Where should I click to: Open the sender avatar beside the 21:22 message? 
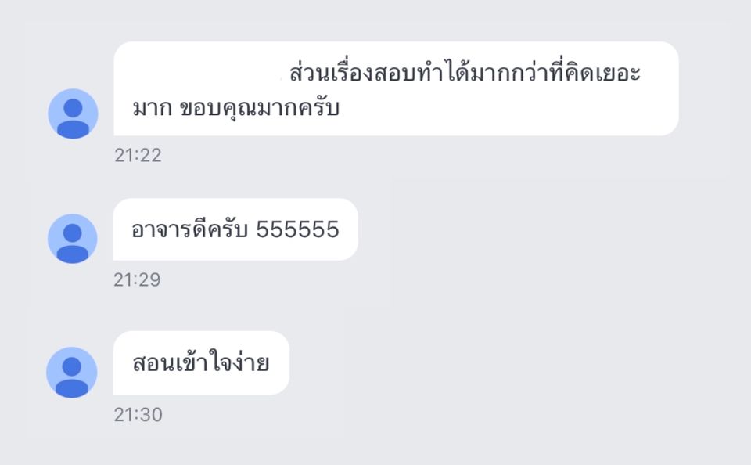point(73,114)
